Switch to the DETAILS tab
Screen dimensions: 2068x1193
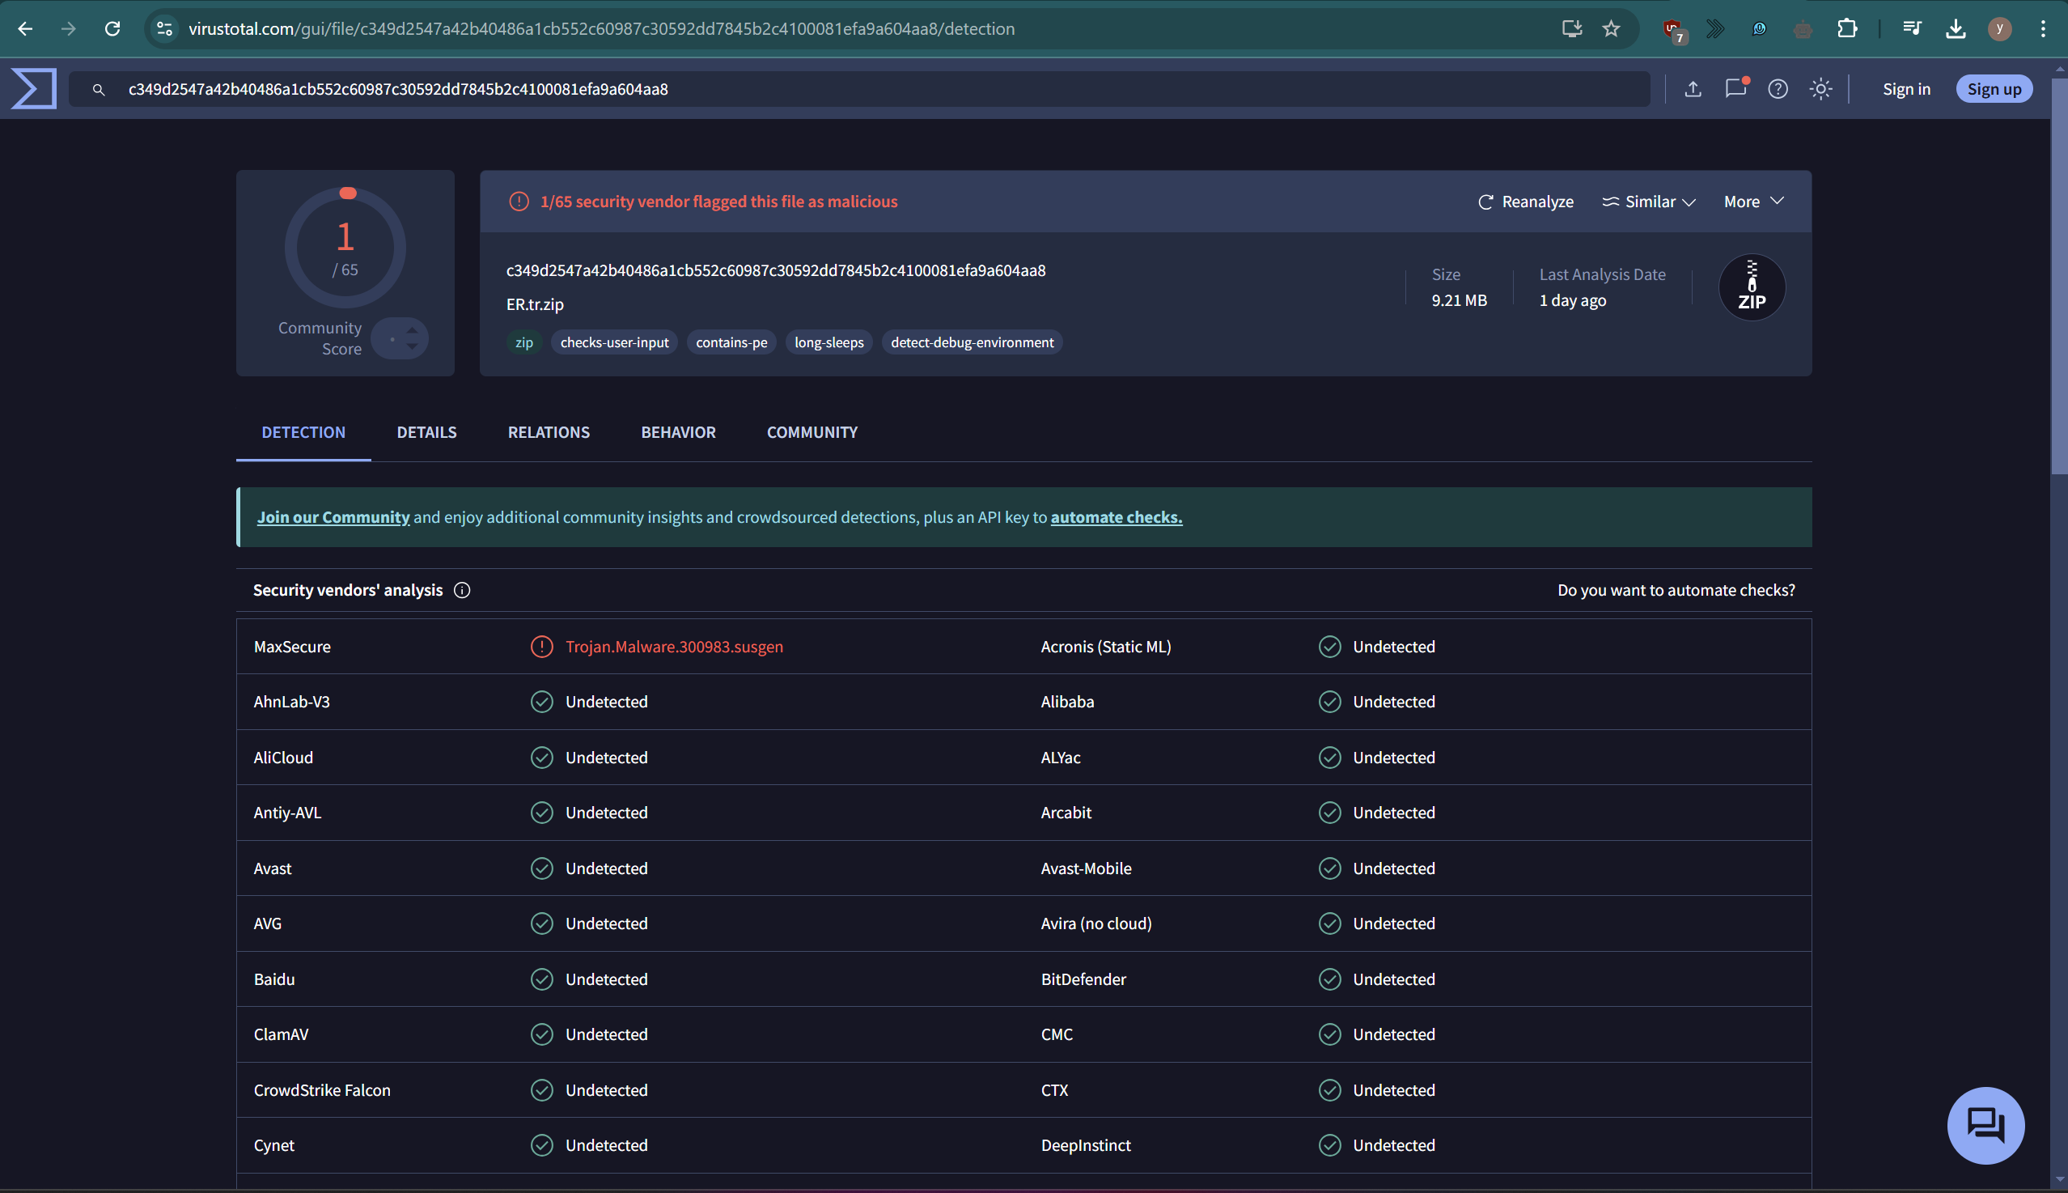426,432
